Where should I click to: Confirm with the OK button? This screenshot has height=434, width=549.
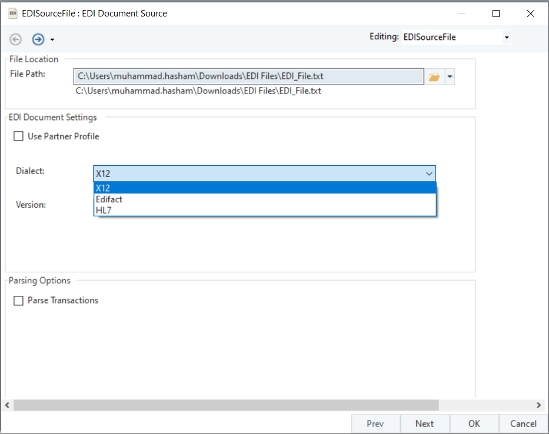474,423
